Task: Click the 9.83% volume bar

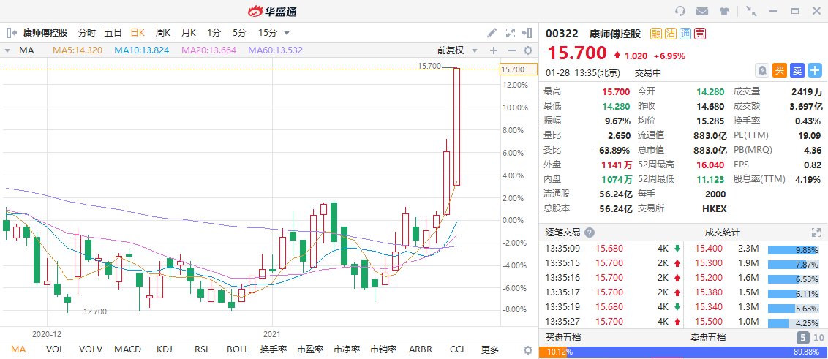Action: (x=795, y=250)
